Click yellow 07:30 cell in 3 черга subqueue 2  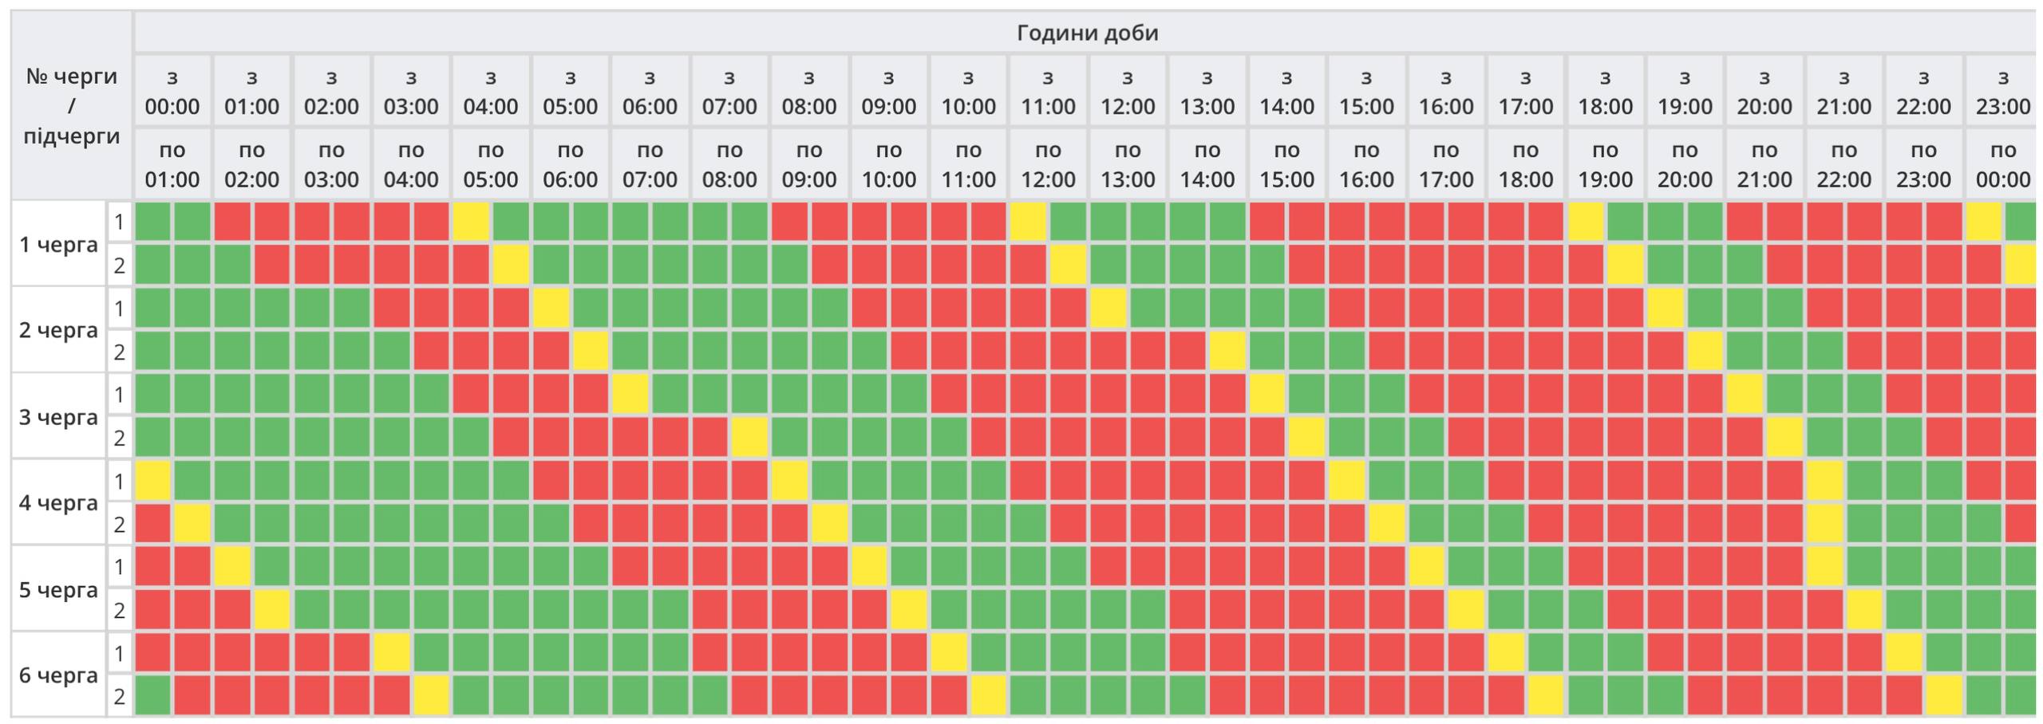[x=749, y=438]
